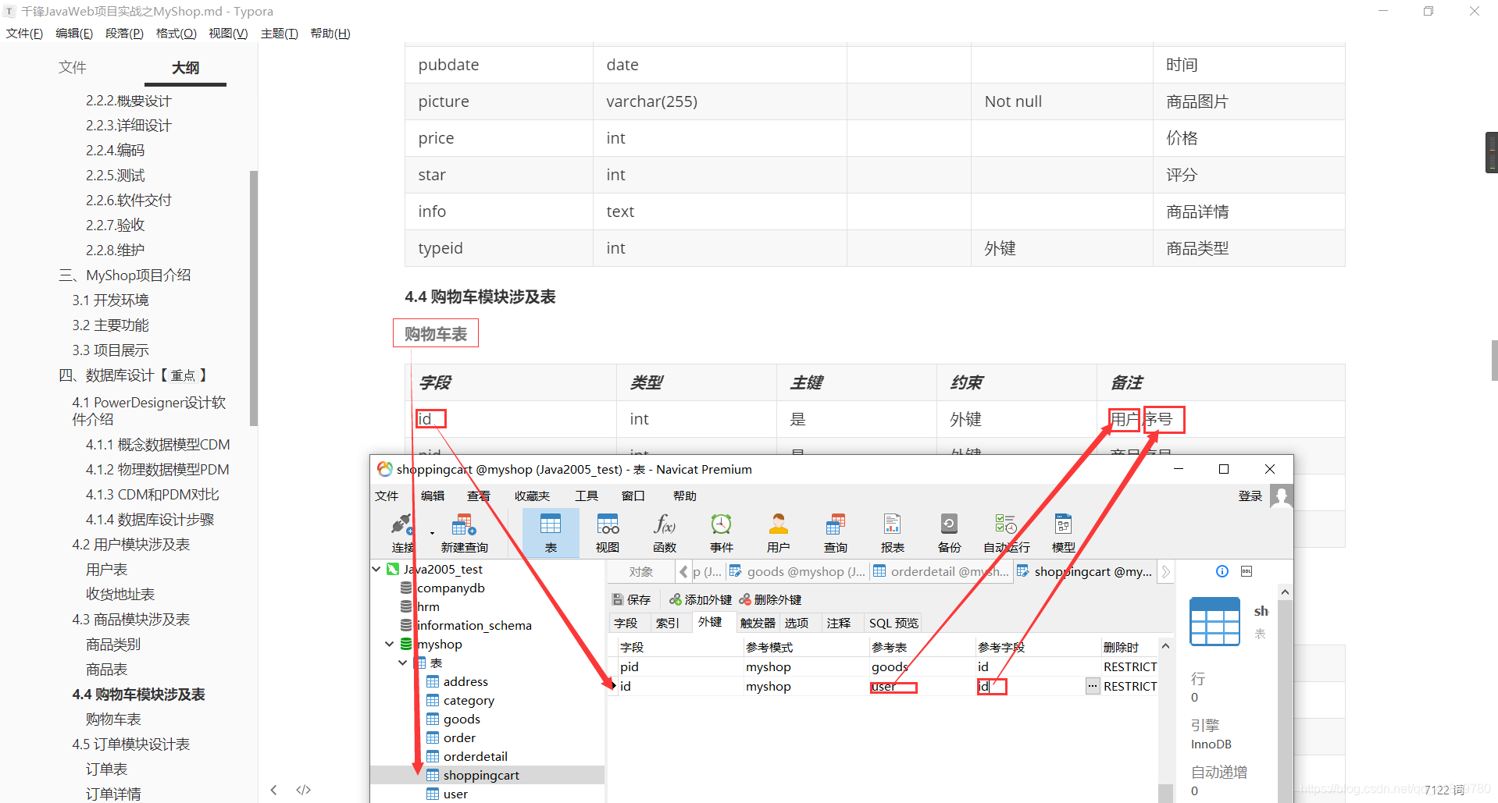Viewport: 1498px width, 803px height.
Task: Select the shoppingcart table in tree
Action: tap(481, 775)
